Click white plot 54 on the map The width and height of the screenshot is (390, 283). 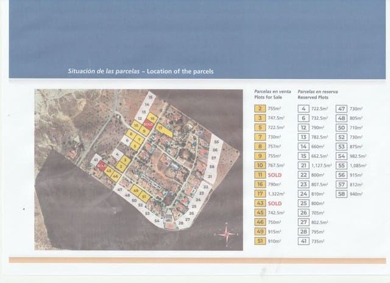(157, 220)
